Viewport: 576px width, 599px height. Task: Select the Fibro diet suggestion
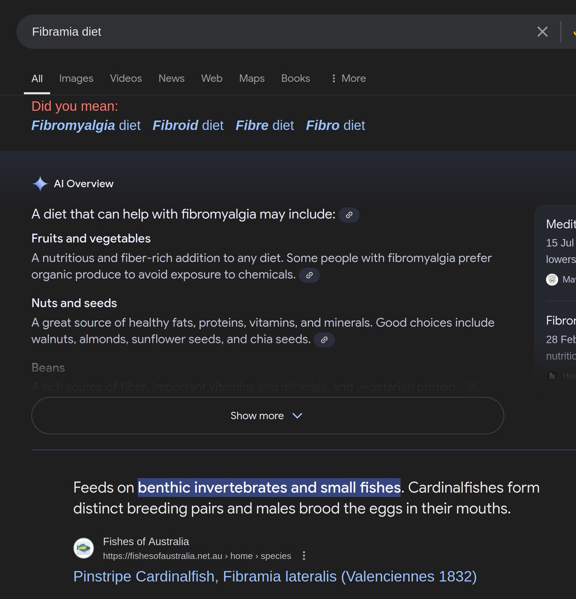point(335,125)
